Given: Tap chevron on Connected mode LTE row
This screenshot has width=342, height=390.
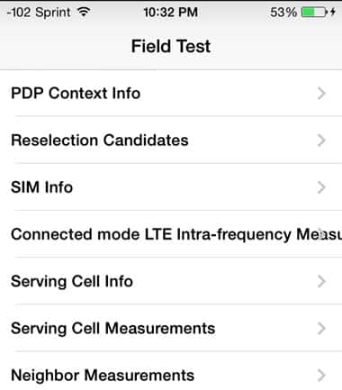Looking at the screenshot, I should coord(321,234).
